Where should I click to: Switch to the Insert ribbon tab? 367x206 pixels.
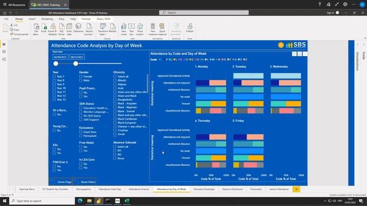pos(32,19)
